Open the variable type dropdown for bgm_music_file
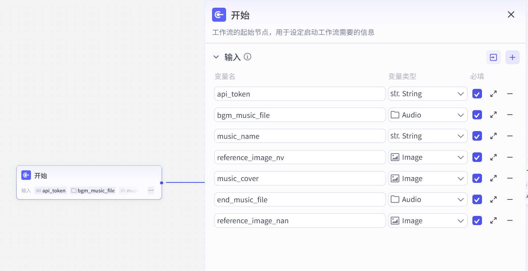Image resolution: width=528 pixels, height=271 pixels. pyautogui.click(x=428, y=115)
